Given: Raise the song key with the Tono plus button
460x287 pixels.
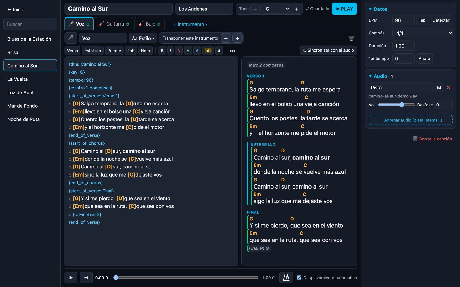Looking at the screenshot, I should pyautogui.click(x=296, y=9).
